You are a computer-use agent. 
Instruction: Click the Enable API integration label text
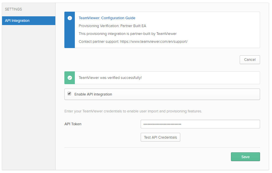tap(93, 94)
